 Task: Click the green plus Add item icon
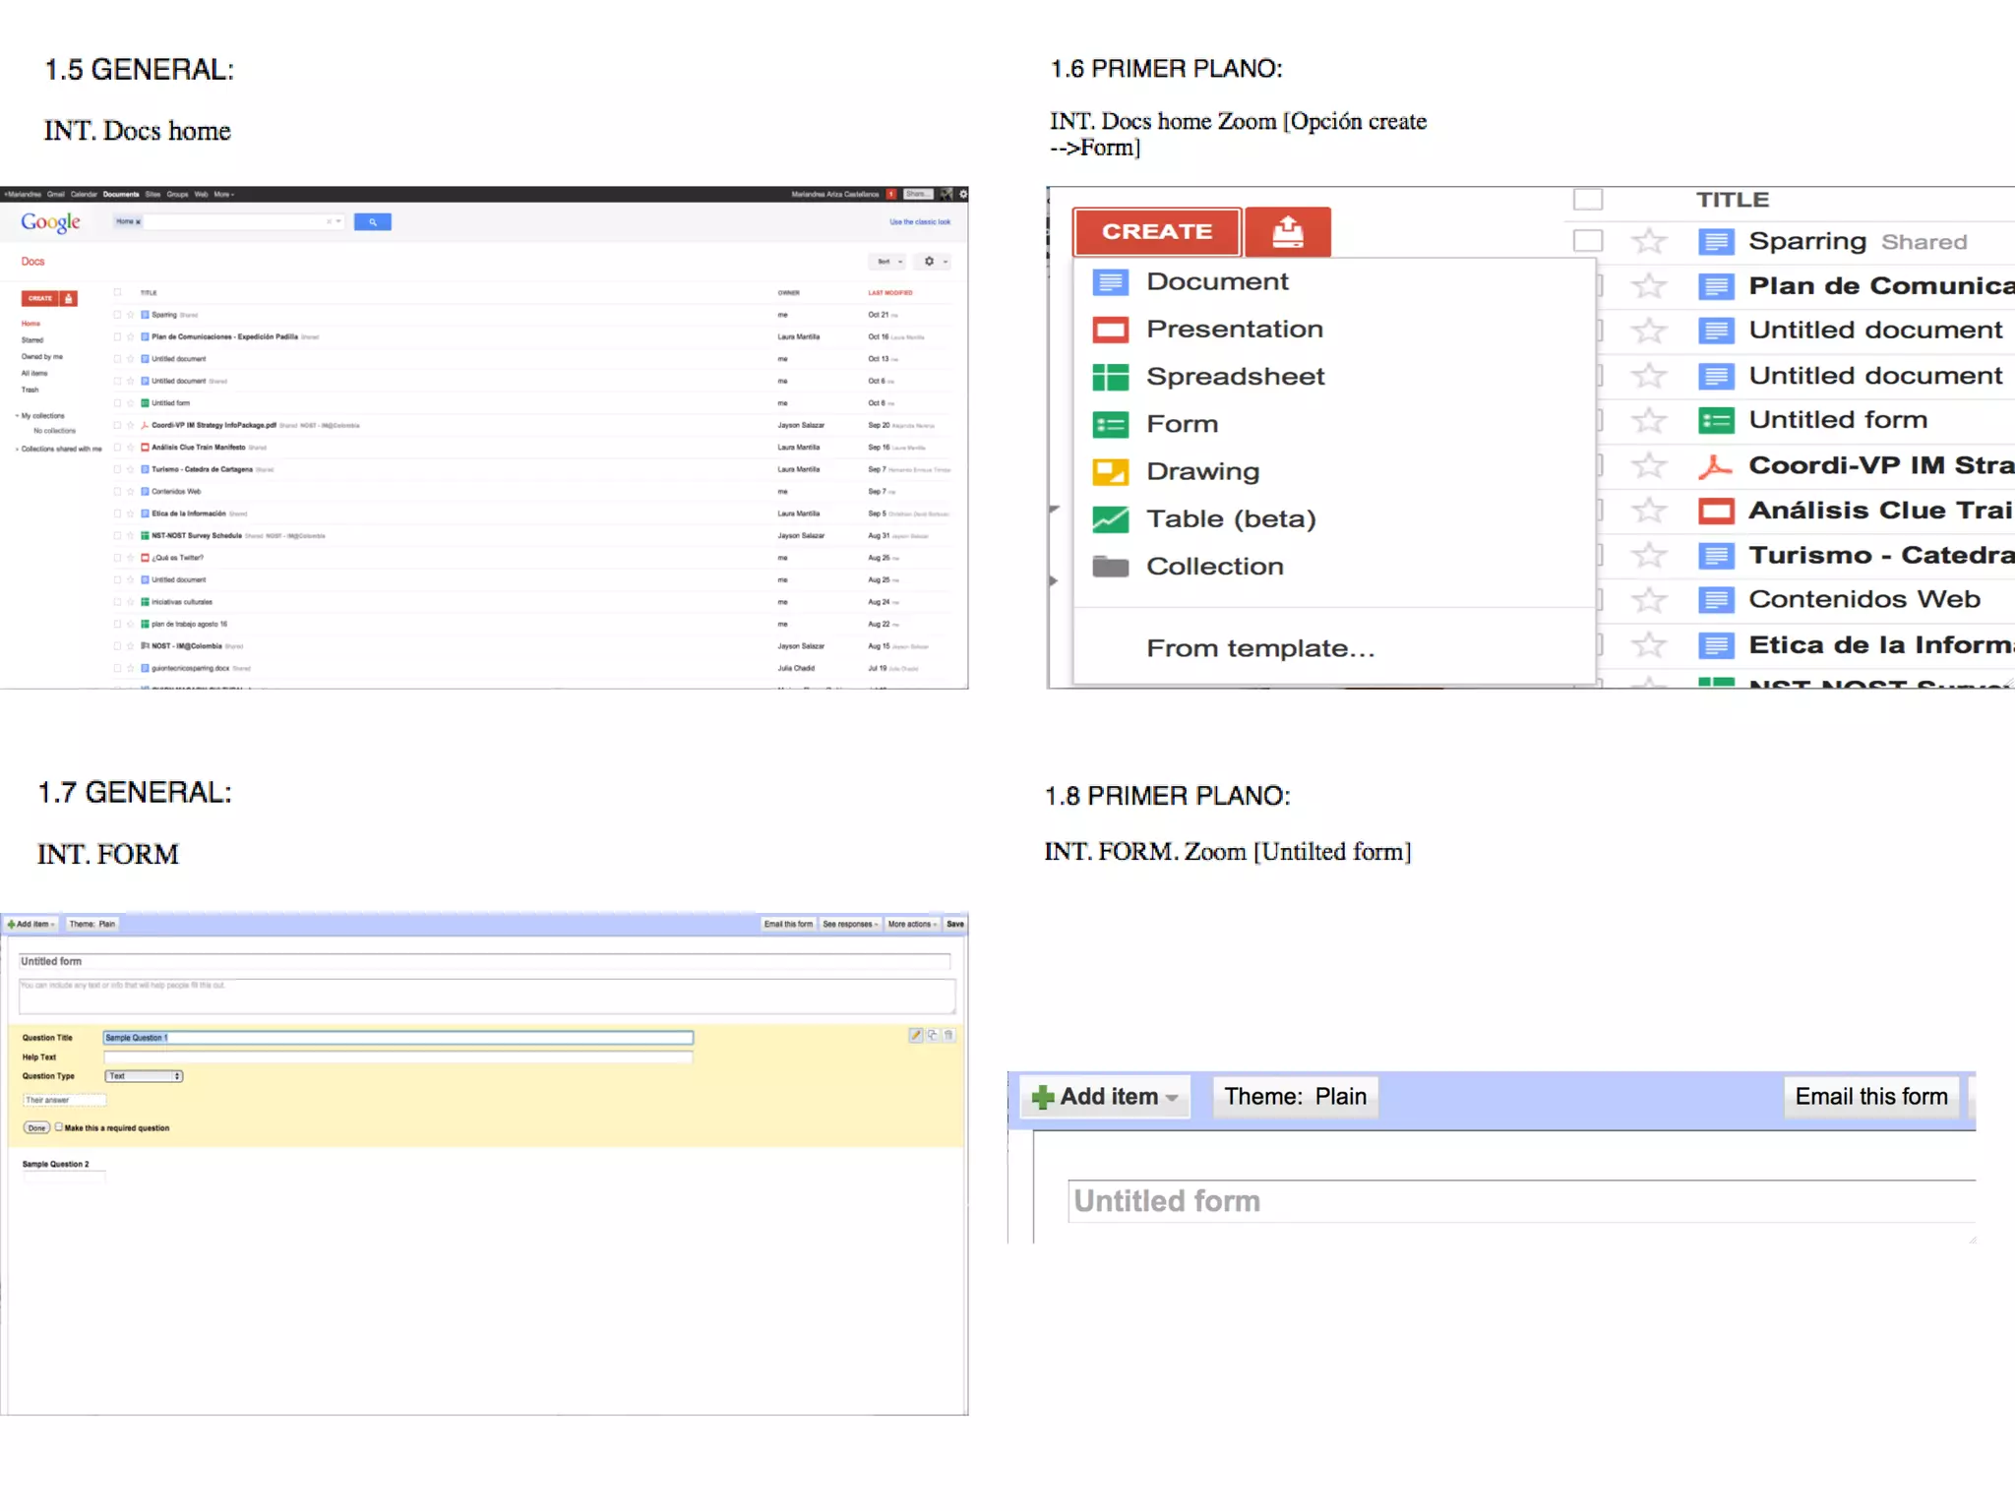tap(1043, 1097)
